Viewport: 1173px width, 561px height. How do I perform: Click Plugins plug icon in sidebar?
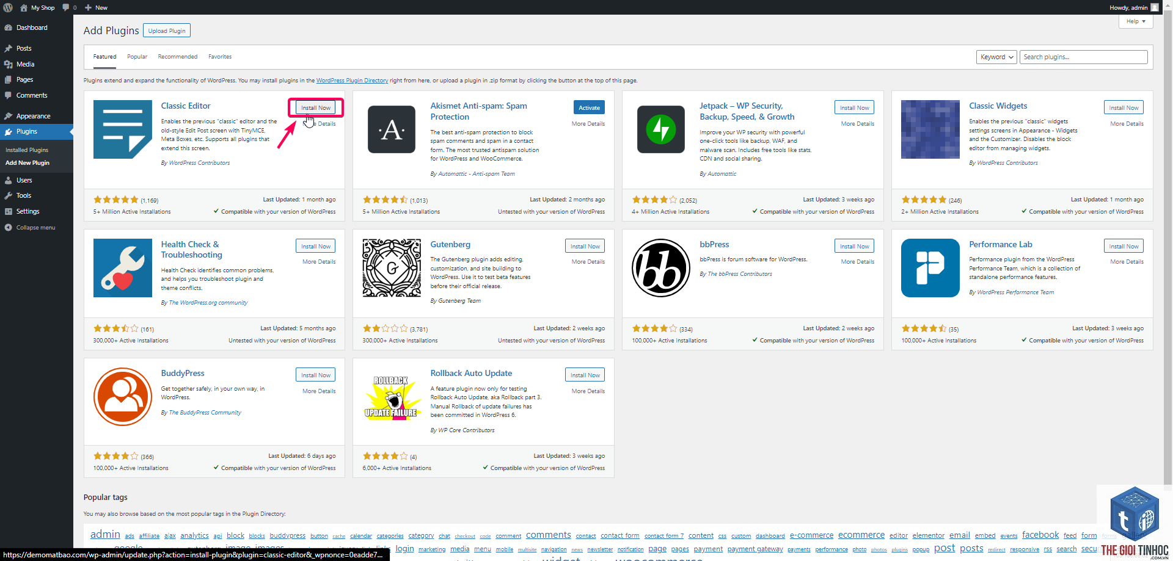coord(9,131)
